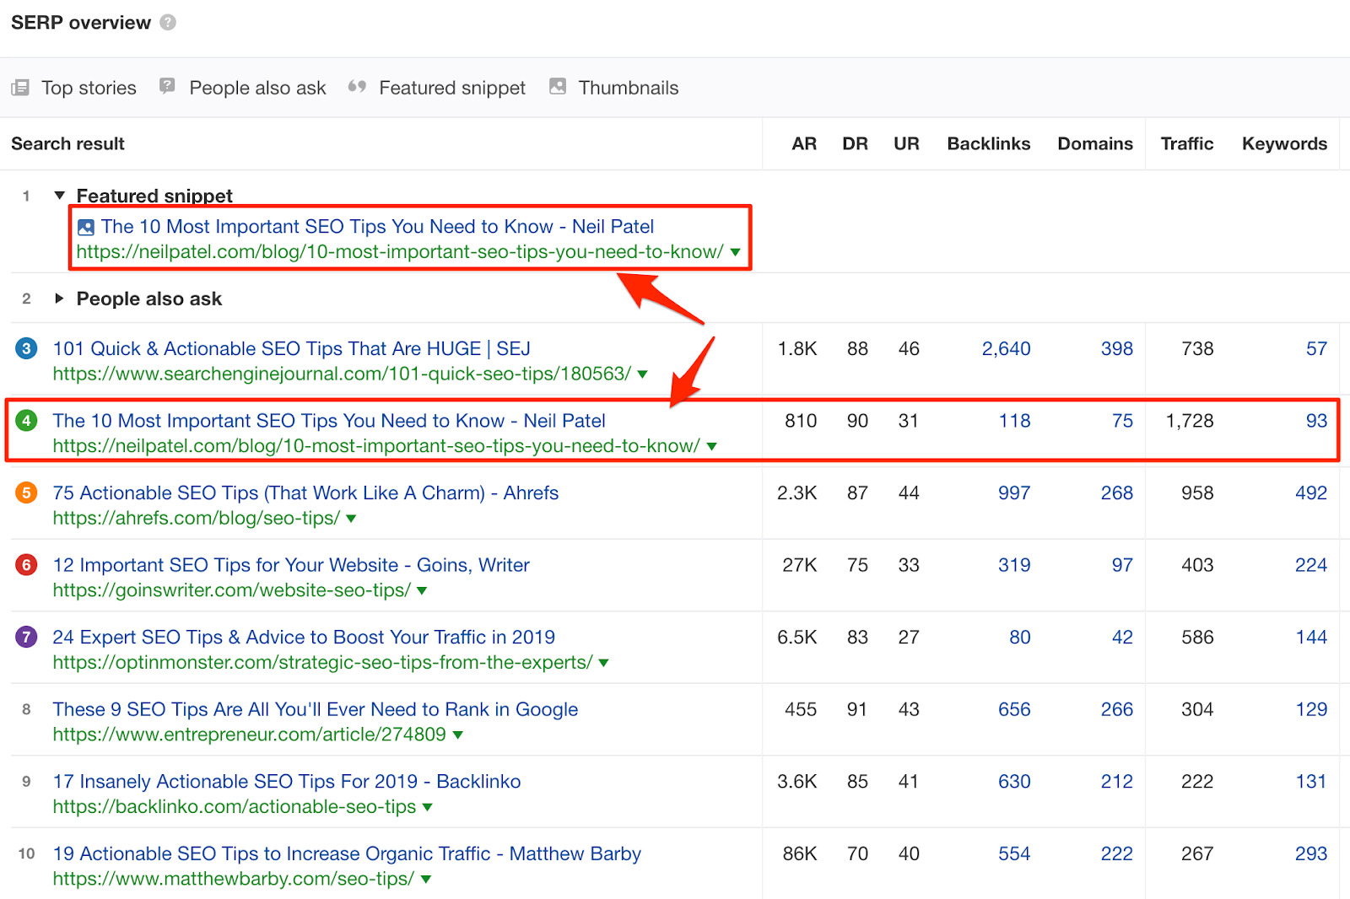The height and width of the screenshot is (899, 1350).
Task: Click the Traffic column header
Action: [x=1187, y=143]
